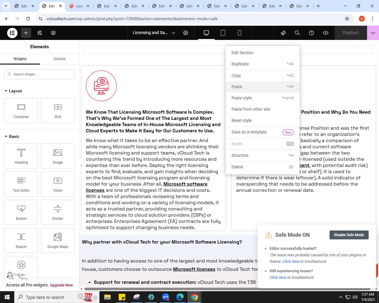
Task: Choose Edit Section in context menu
Action: pyautogui.click(x=263, y=53)
